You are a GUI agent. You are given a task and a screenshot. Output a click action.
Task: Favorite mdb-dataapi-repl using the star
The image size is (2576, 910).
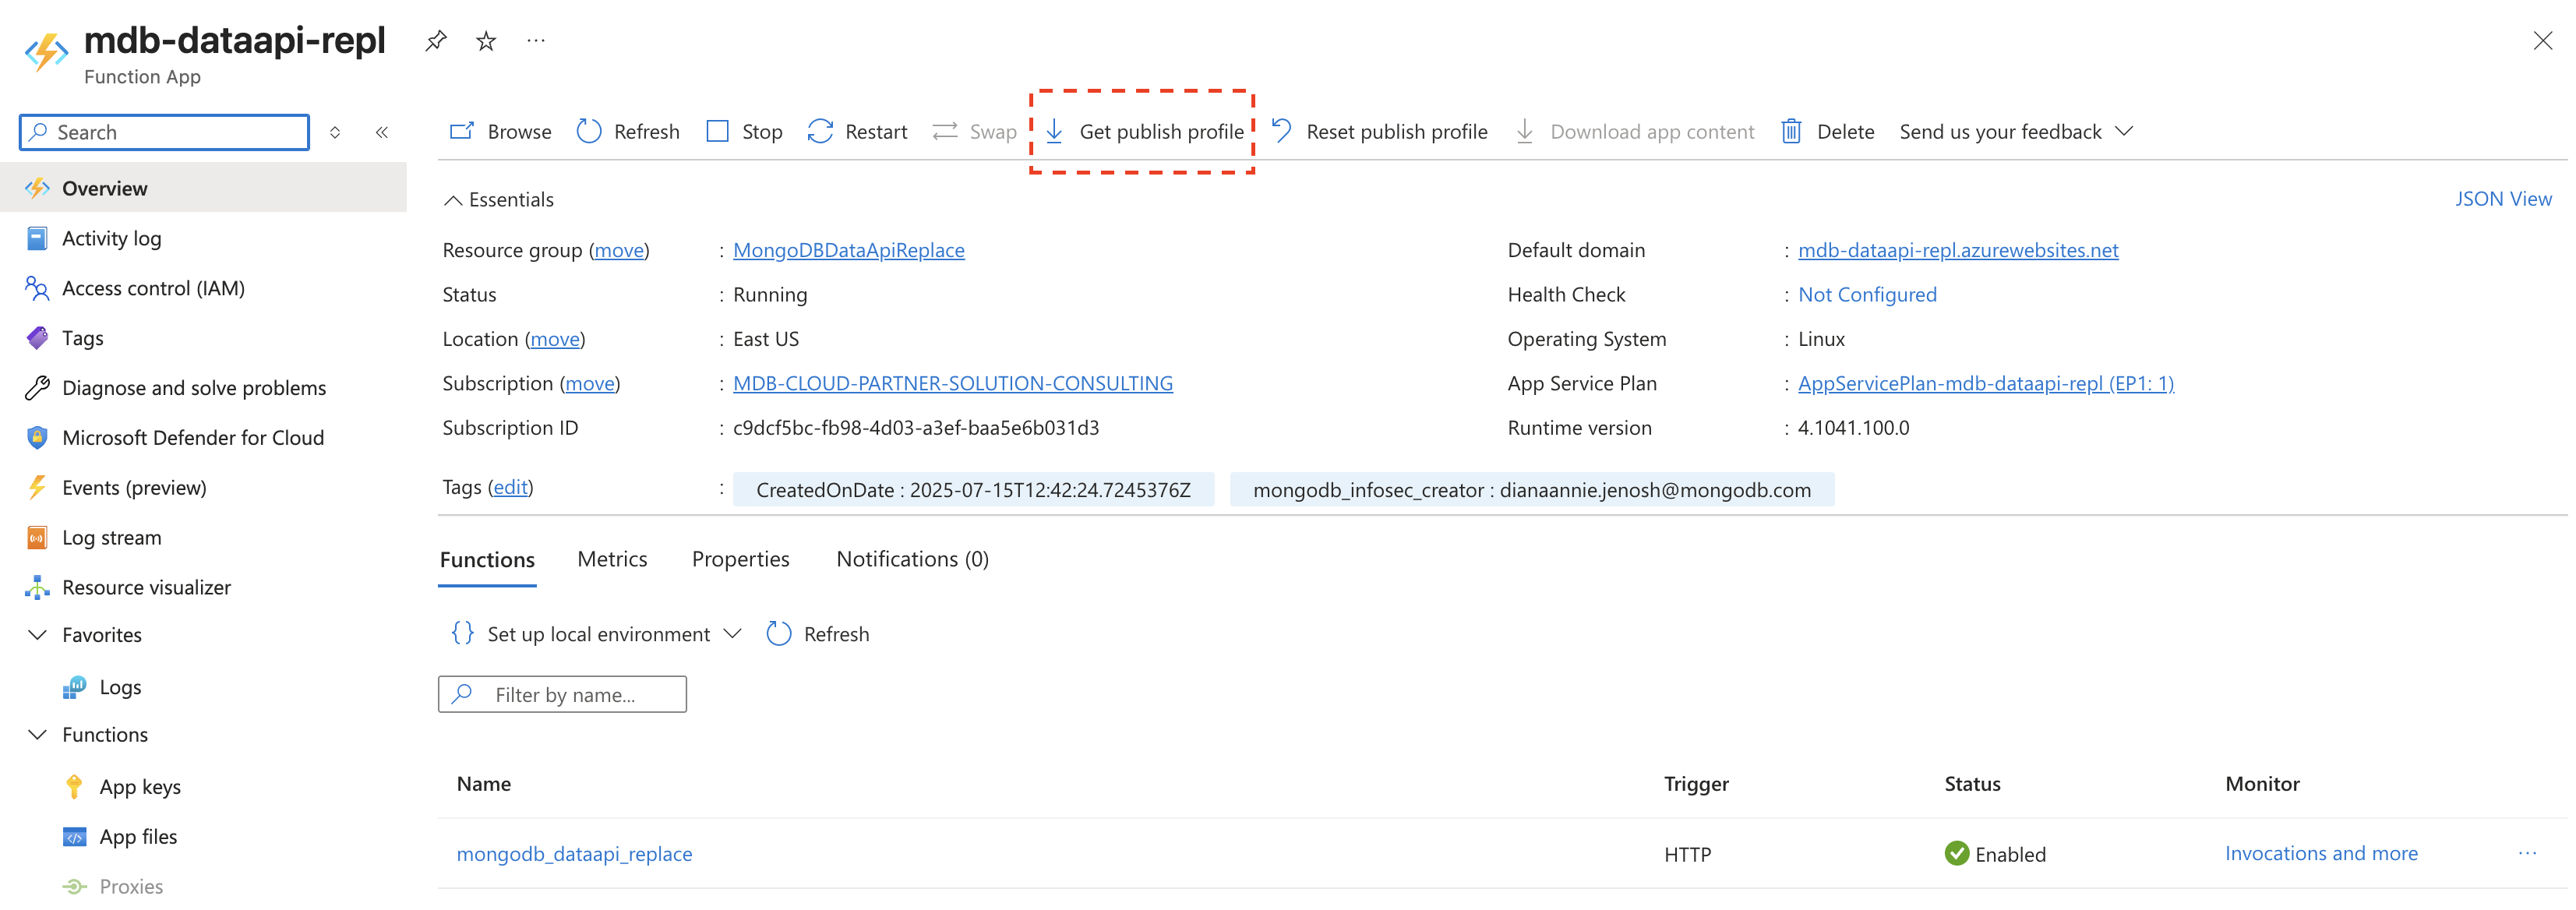(x=485, y=41)
